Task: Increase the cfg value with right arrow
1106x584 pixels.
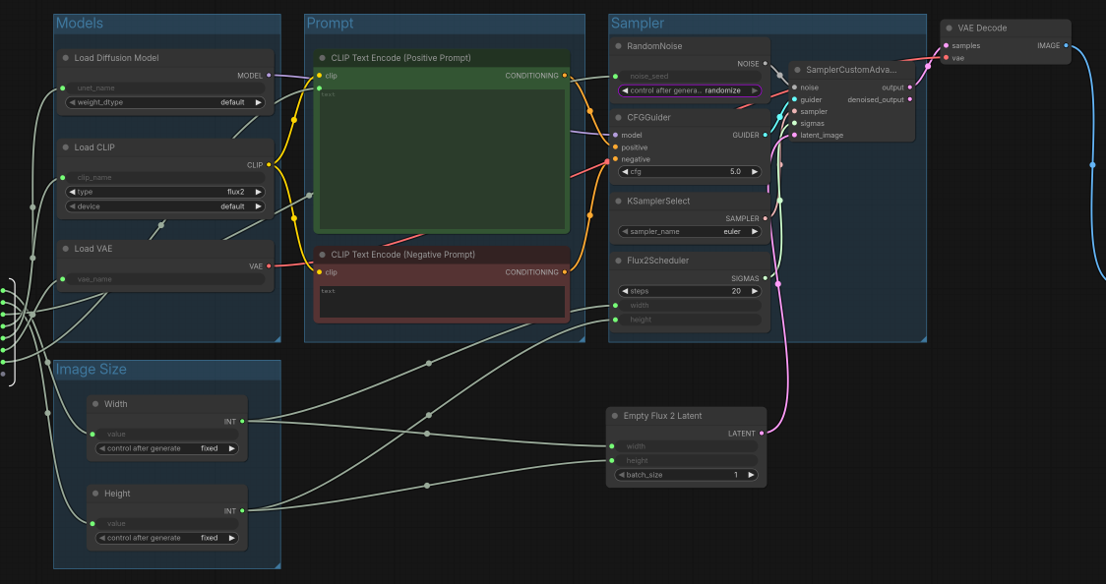Action: (754, 171)
